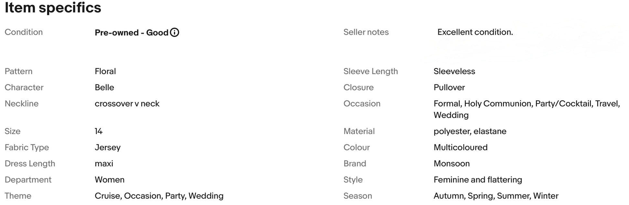Click the Jersey fabric type value
The height and width of the screenshot is (205, 629).
(x=107, y=147)
